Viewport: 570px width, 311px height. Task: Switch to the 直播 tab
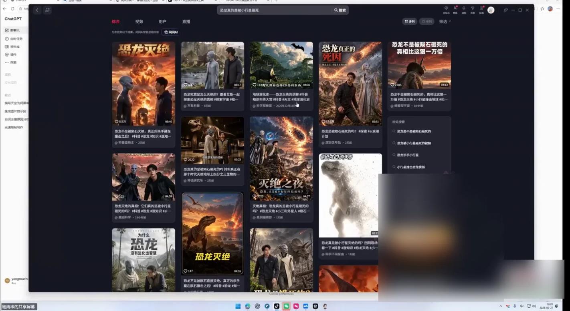[x=186, y=22]
